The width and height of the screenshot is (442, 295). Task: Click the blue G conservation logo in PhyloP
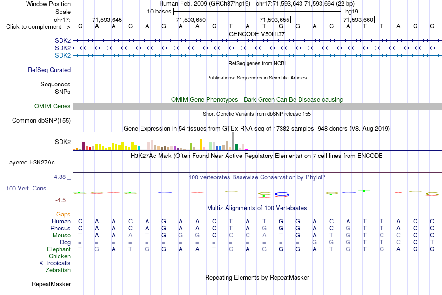[282, 194]
